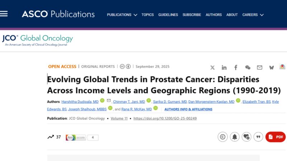The width and height of the screenshot is (287, 161).
Task: Add article to favorites heart
Action: coord(246,137)
